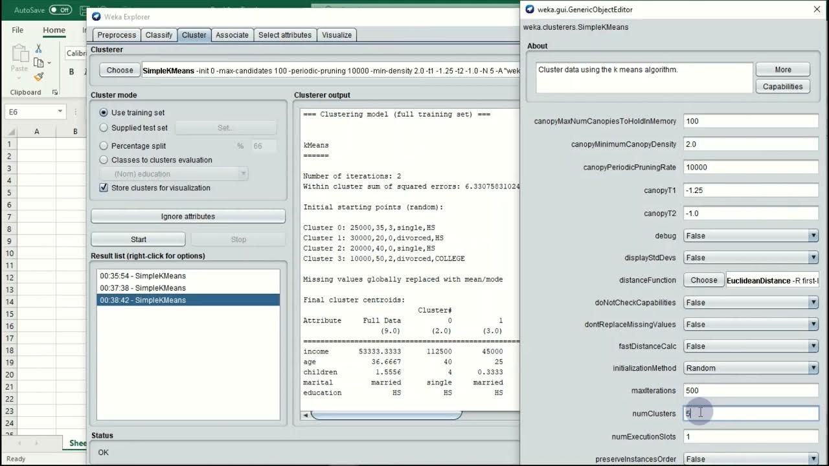This screenshot has width=829, height=466.
Task: Click the canopyT2 field with -1.0
Action: tap(751, 213)
